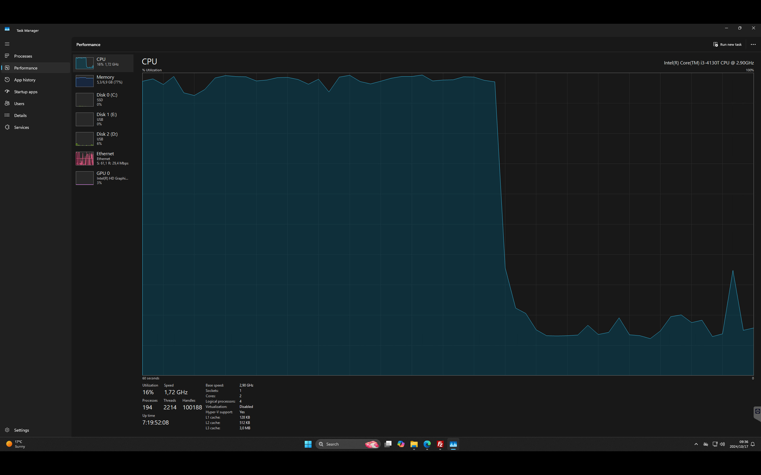Select Disk 1 (E:) USB item
Viewport: 761px width, 475px height.
click(x=103, y=119)
